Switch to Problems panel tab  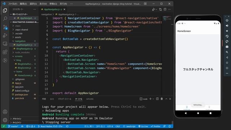pyautogui.click(x=44, y=99)
